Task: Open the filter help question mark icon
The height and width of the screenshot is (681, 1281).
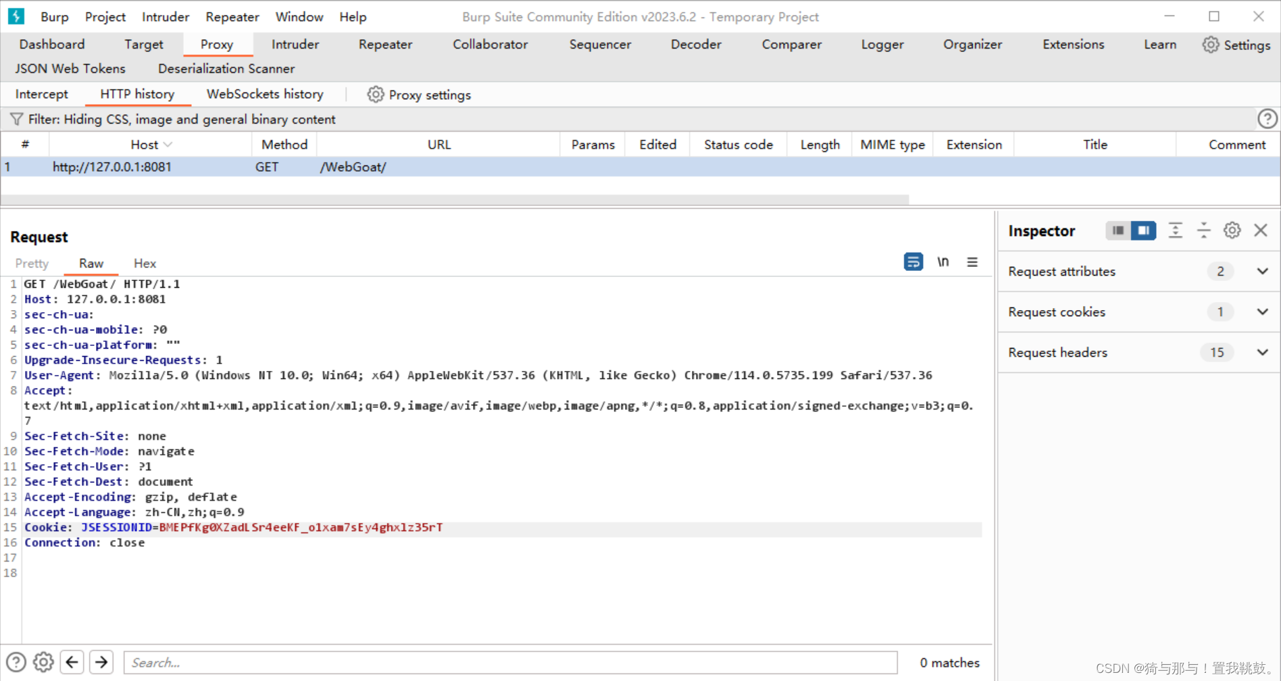Action: click(x=1267, y=119)
